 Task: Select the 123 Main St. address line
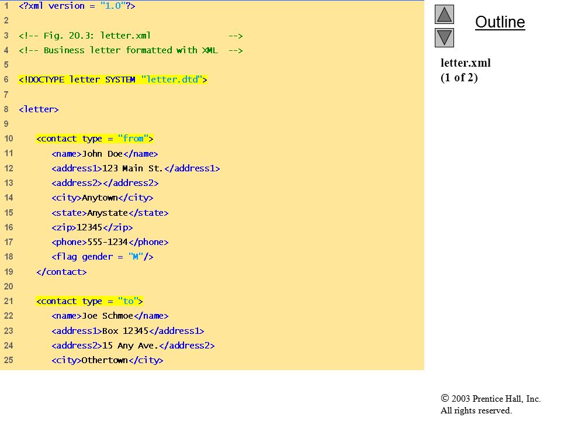[136, 168]
